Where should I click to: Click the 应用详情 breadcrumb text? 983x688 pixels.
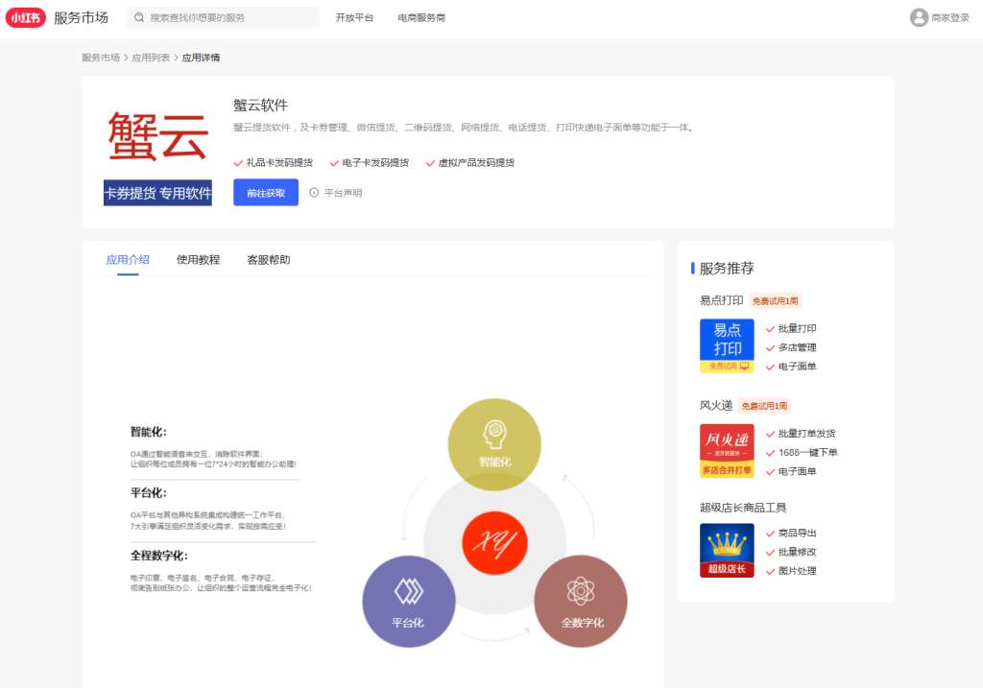click(201, 58)
